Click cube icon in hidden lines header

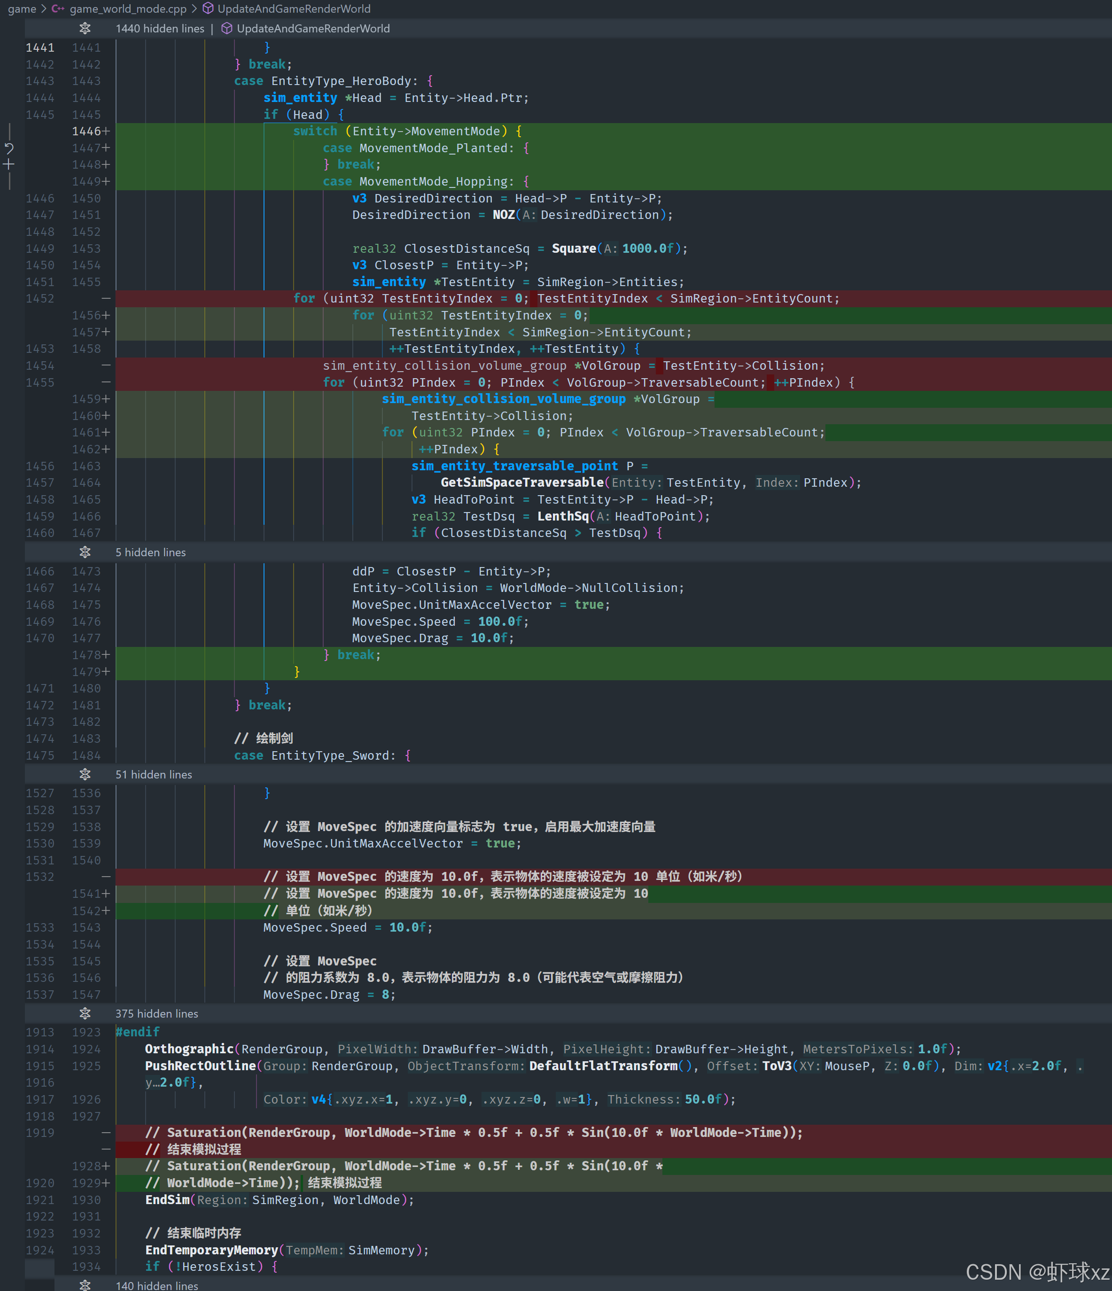(x=227, y=29)
